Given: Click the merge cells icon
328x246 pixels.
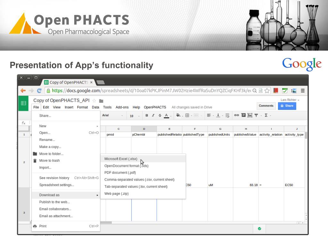Looking at the screenshot, I should (x=196, y=115).
